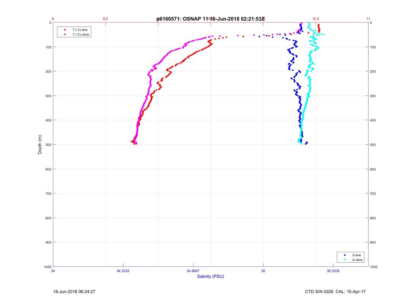Click the magenta marker for T climb in legend
407x300 pixels.
pyautogui.click(x=65, y=35)
